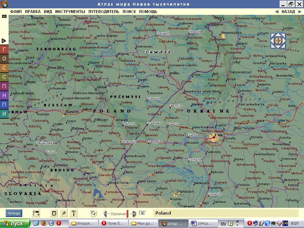Click the Przemyśl city marker label
Screen dimensions: 304x228
pyautogui.click(x=129, y=142)
